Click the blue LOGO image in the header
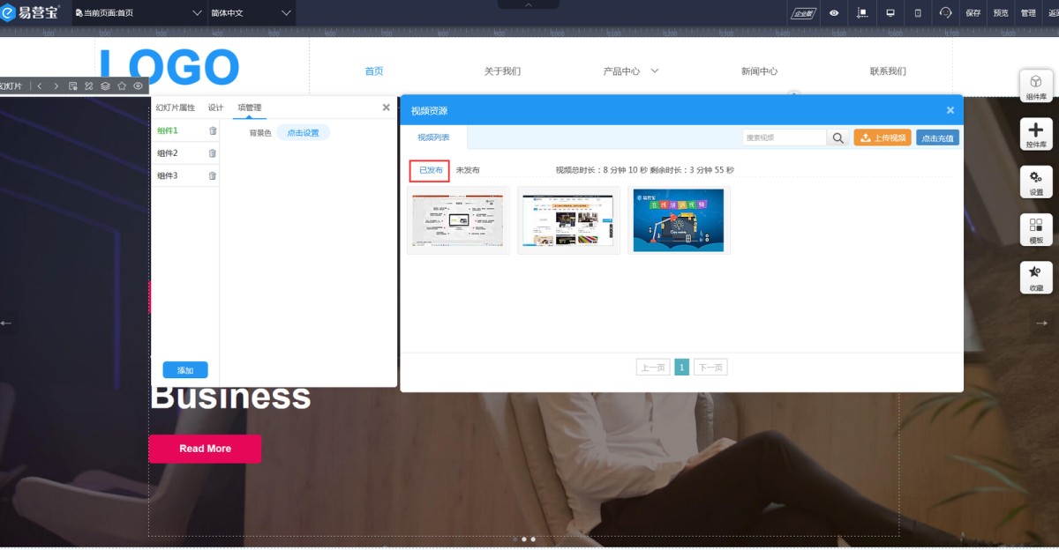The image size is (1059, 550). coord(169,67)
